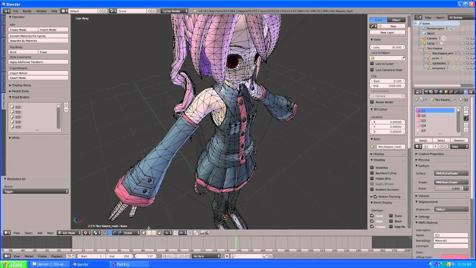Click the eyedropper in Lock to Object
This screenshot has width=476, height=268.
(403, 58)
